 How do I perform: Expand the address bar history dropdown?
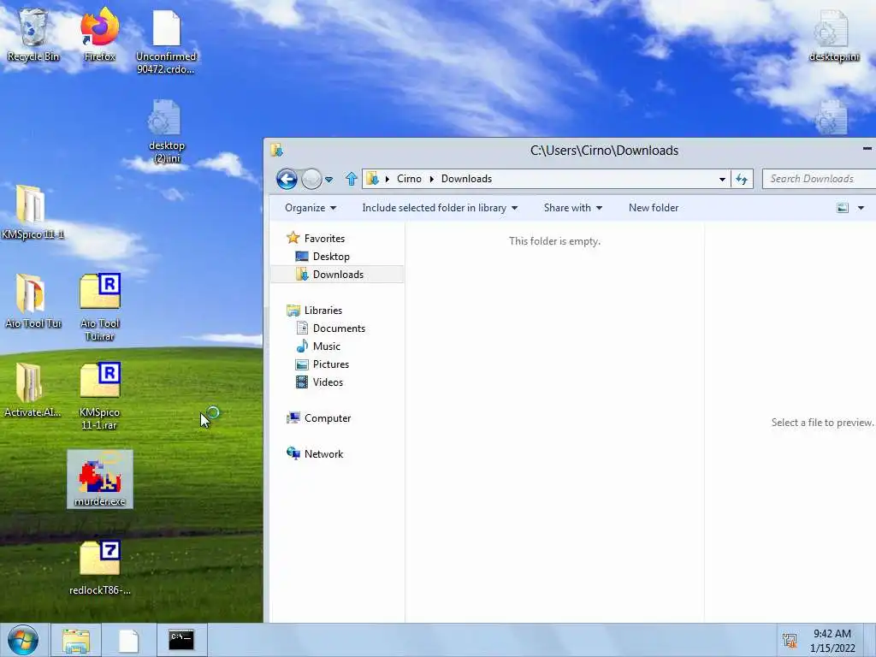pos(722,180)
